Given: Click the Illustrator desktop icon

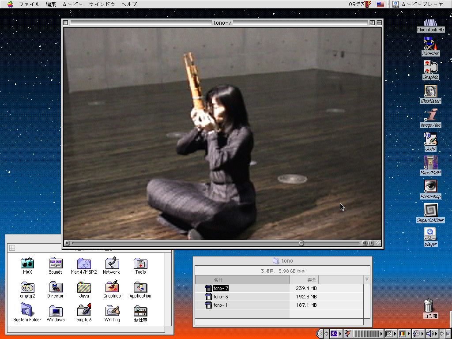Looking at the screenshot, I should pyautogui.click(x=430, y=91).
